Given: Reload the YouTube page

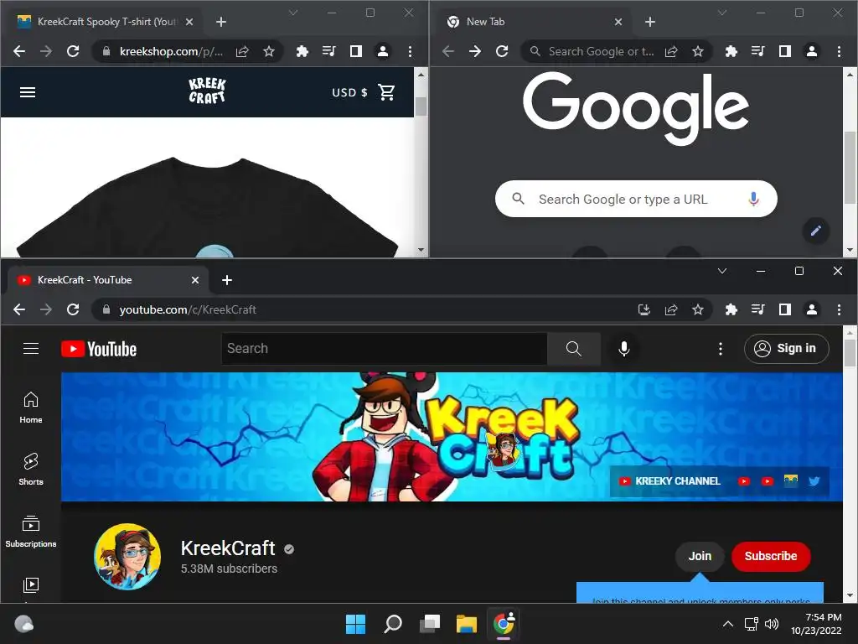Looking at the screenshot, I should click(x=73, y=309).
